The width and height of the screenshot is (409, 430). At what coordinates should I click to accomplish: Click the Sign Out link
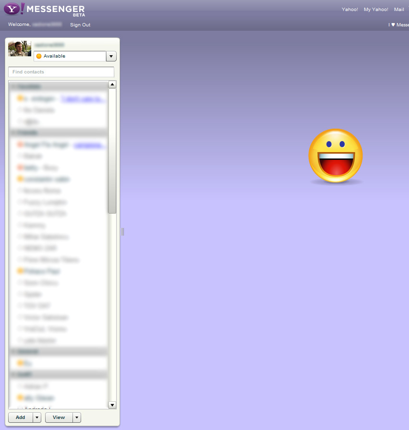point(80,24)
